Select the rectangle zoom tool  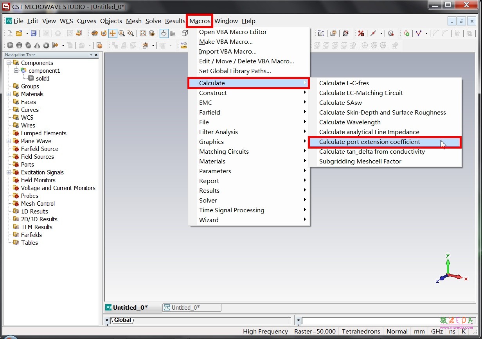131,34
